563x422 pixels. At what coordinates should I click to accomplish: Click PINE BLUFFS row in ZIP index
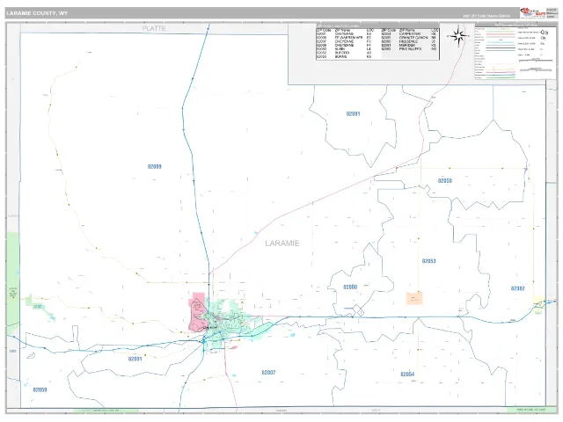pos(409,49)
